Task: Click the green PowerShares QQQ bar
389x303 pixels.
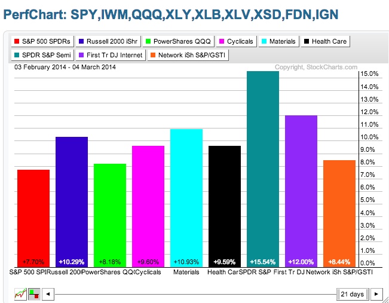Action: (110, 215)
